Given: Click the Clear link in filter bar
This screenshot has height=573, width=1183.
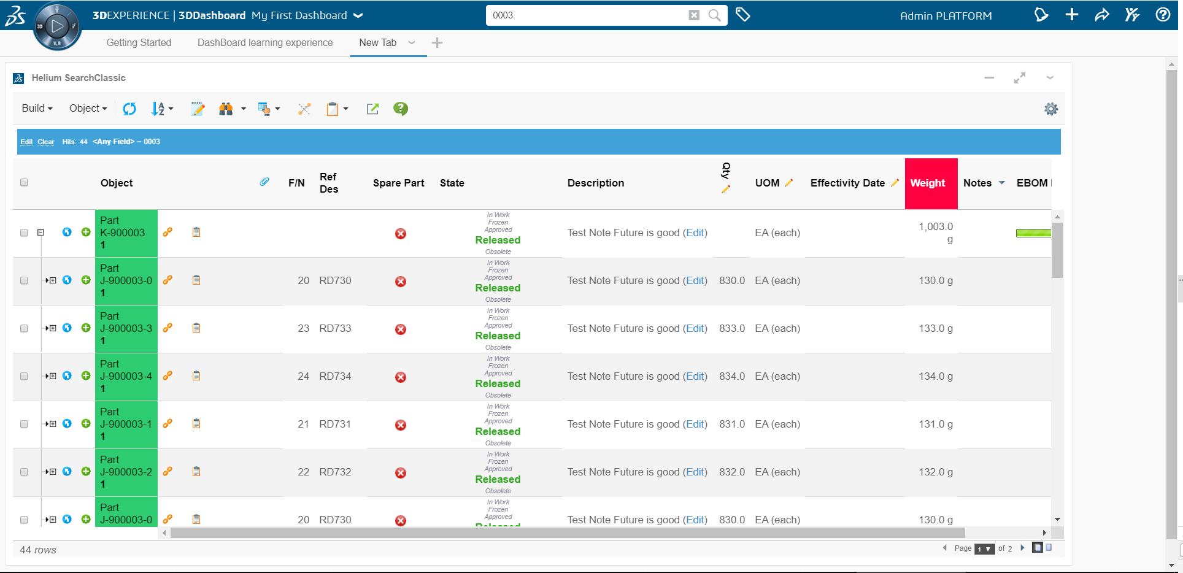Looking at the screenshot, I should [45, 142].
